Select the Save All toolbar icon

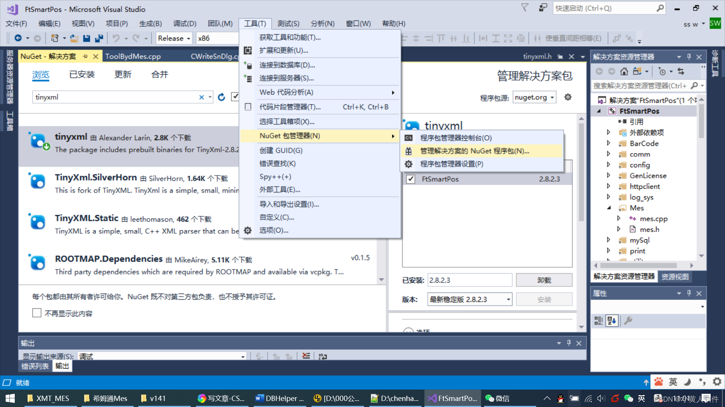pos(99,38)
